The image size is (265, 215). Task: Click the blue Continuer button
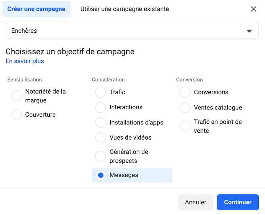(238, 202)
